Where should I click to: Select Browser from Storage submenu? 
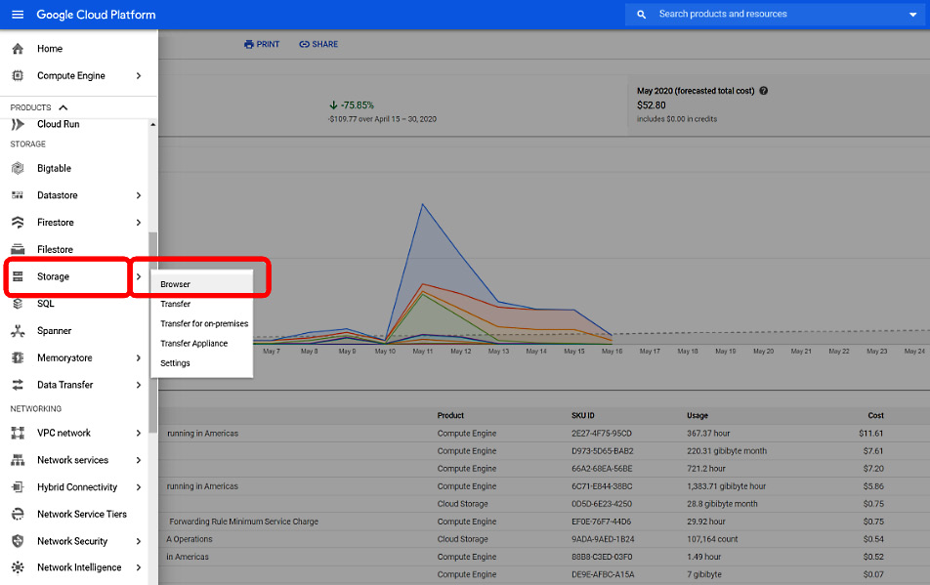click(202, 284)
